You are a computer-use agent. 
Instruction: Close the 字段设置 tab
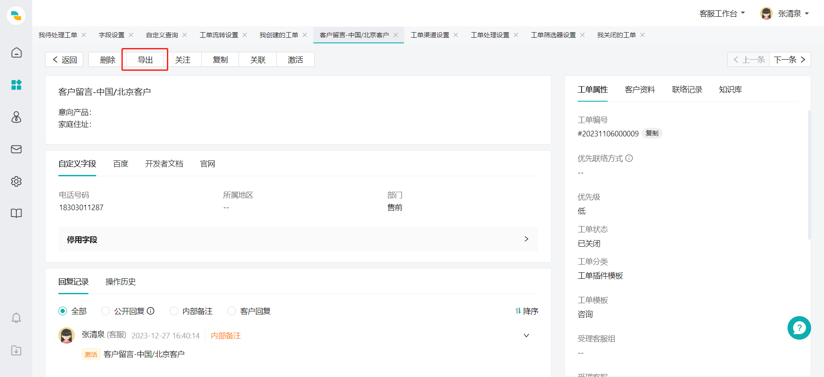(131, 35)
